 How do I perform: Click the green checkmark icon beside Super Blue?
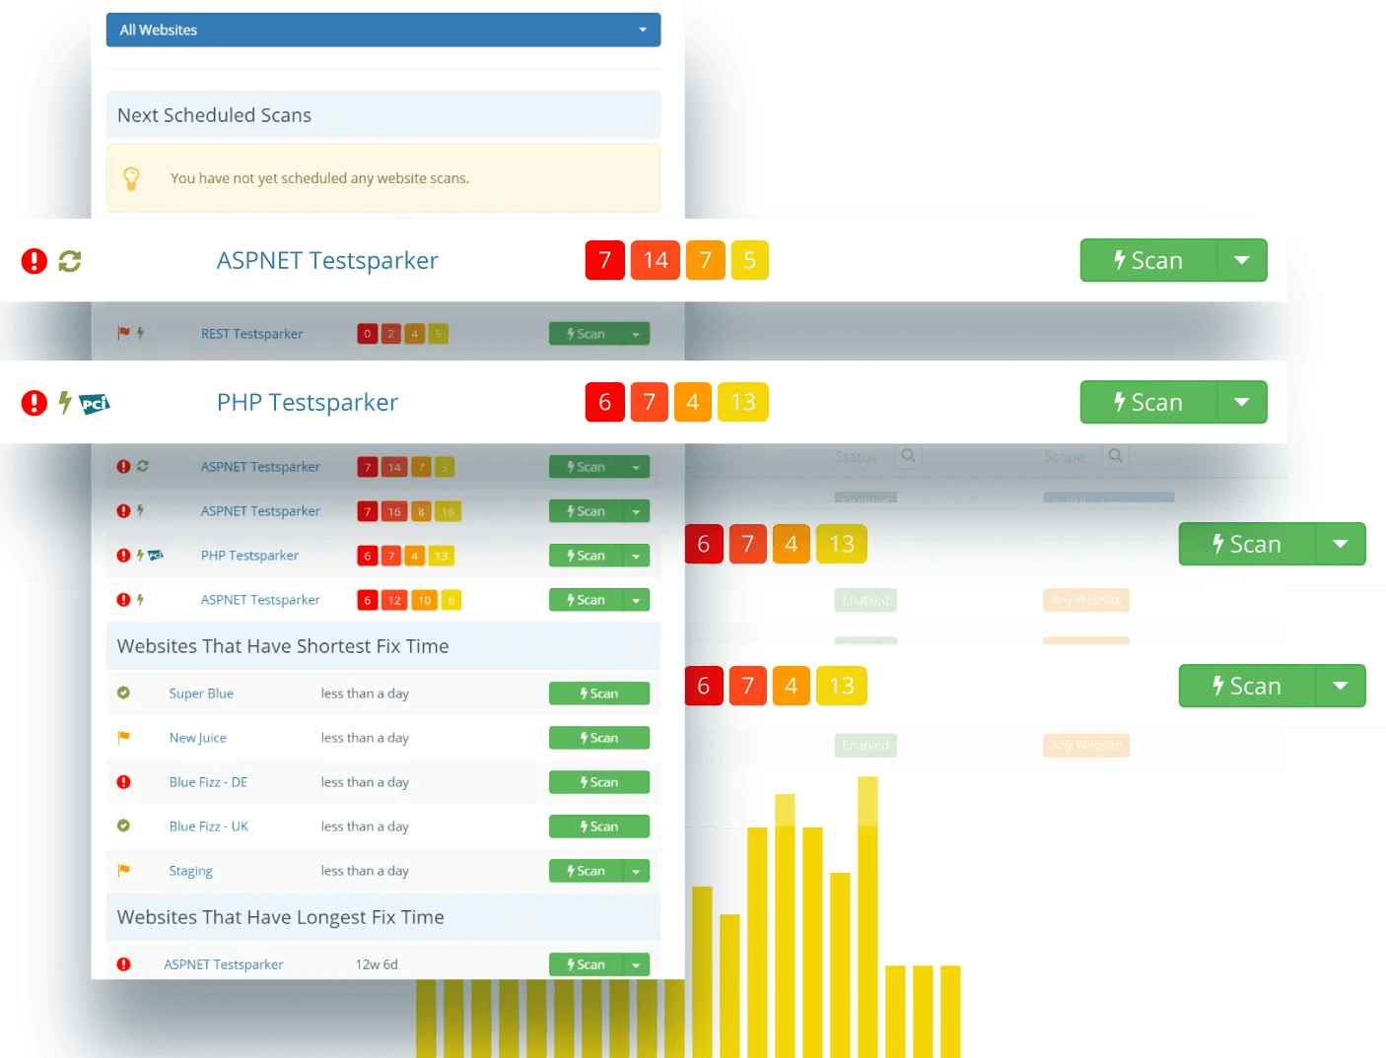click(125, 693)
